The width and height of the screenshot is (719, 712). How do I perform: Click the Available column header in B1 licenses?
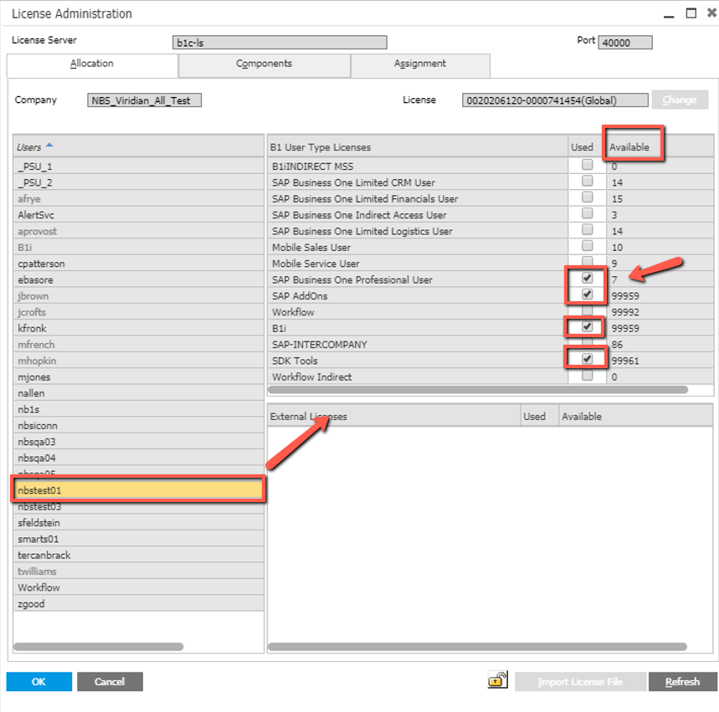(660, 146)
